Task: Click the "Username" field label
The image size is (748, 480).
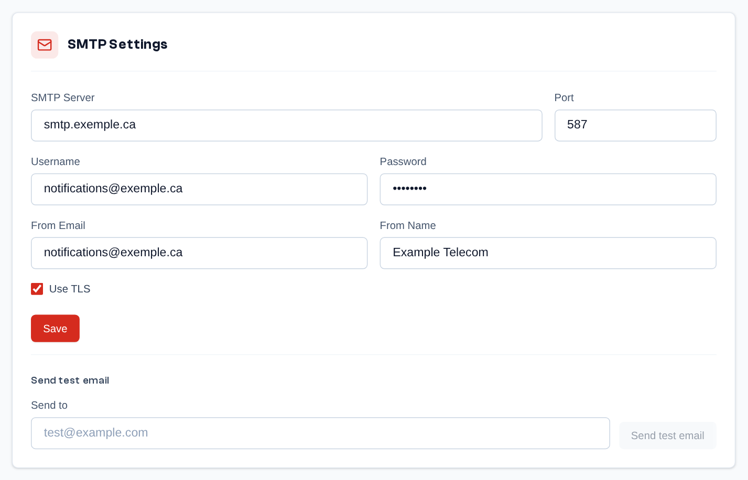Action: 56,162
